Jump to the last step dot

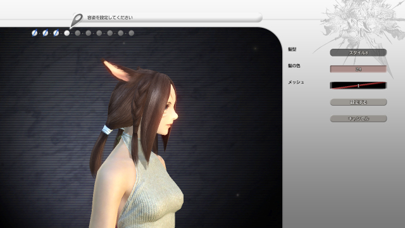132,33
